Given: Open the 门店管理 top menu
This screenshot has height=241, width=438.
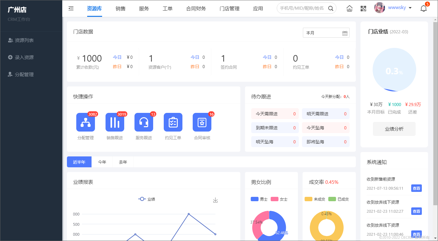Looking at the screenshot, I should [229, 8].
